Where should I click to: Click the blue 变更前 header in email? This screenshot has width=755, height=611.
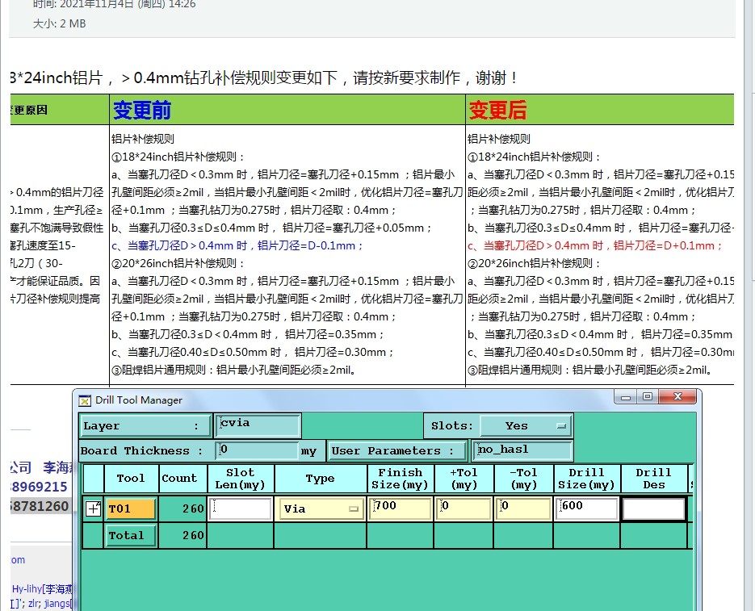tap(142, 111)
